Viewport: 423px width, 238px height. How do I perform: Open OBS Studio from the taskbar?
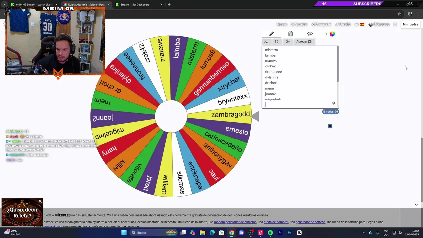point(251,233)
